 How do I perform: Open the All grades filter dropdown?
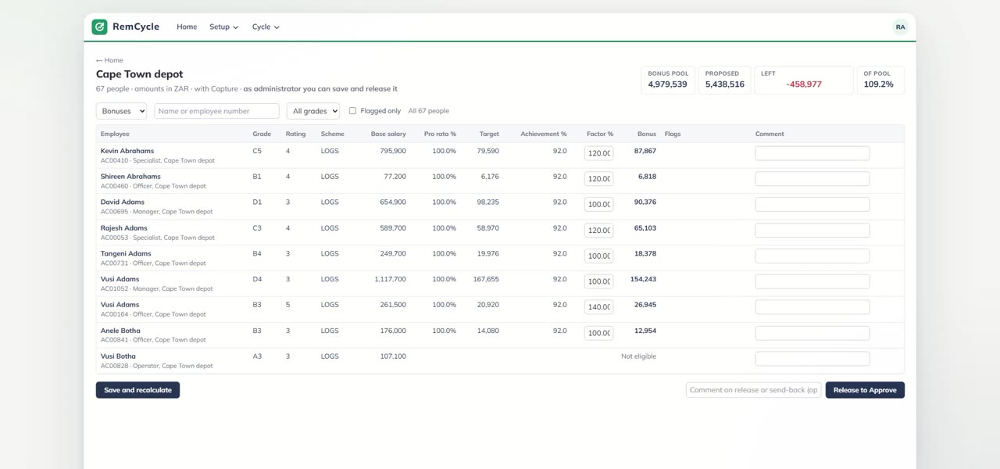pos(313,111)
